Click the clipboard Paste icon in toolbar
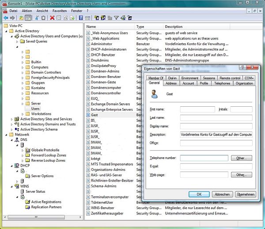Viewport: 265px width, 229px height. (x=43, y=18)
